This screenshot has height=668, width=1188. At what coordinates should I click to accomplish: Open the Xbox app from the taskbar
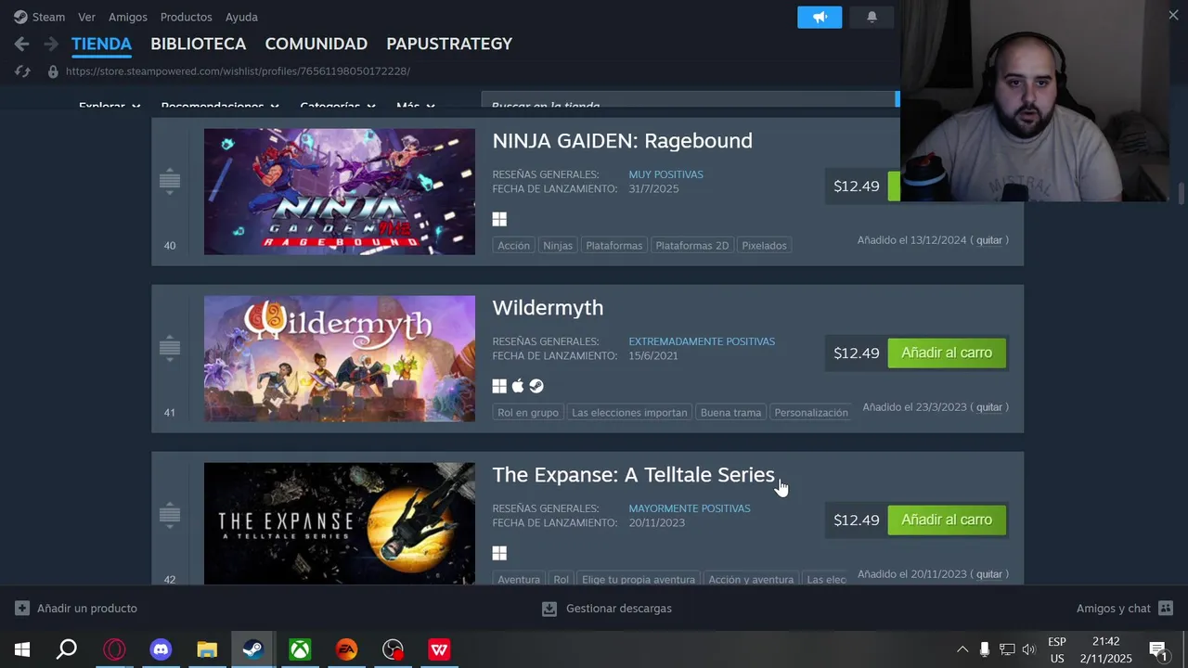pyautogui.click(x=300, y=649)
